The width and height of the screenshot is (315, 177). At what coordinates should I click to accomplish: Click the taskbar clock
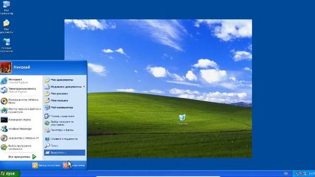pyautogui.click(x=312, y=174)
